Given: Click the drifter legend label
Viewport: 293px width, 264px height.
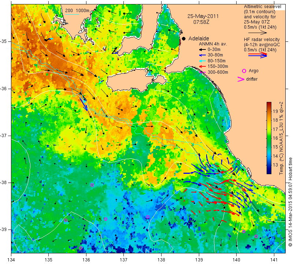Looking at the screenshot, I should [252, 79].
